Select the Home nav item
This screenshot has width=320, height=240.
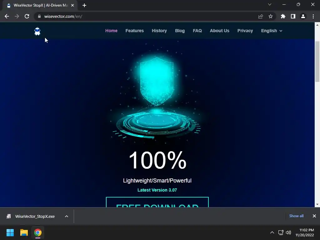[x=111, y=31]
